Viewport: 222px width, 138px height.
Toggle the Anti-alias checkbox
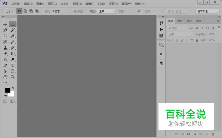point(70,11)
